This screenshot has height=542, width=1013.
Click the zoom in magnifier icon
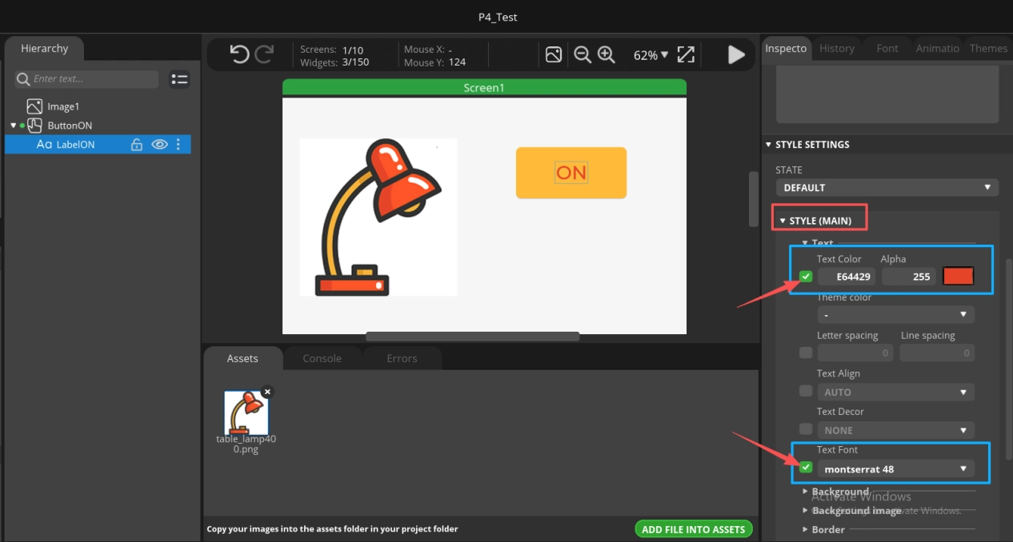pos(607,54)
